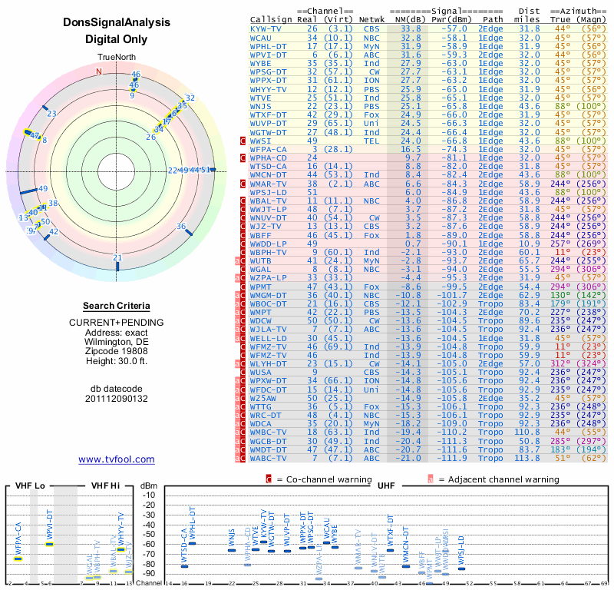Open the www.tvfool.com link
The height and width of the screenshot is (590, 614).
click(117, 459)
